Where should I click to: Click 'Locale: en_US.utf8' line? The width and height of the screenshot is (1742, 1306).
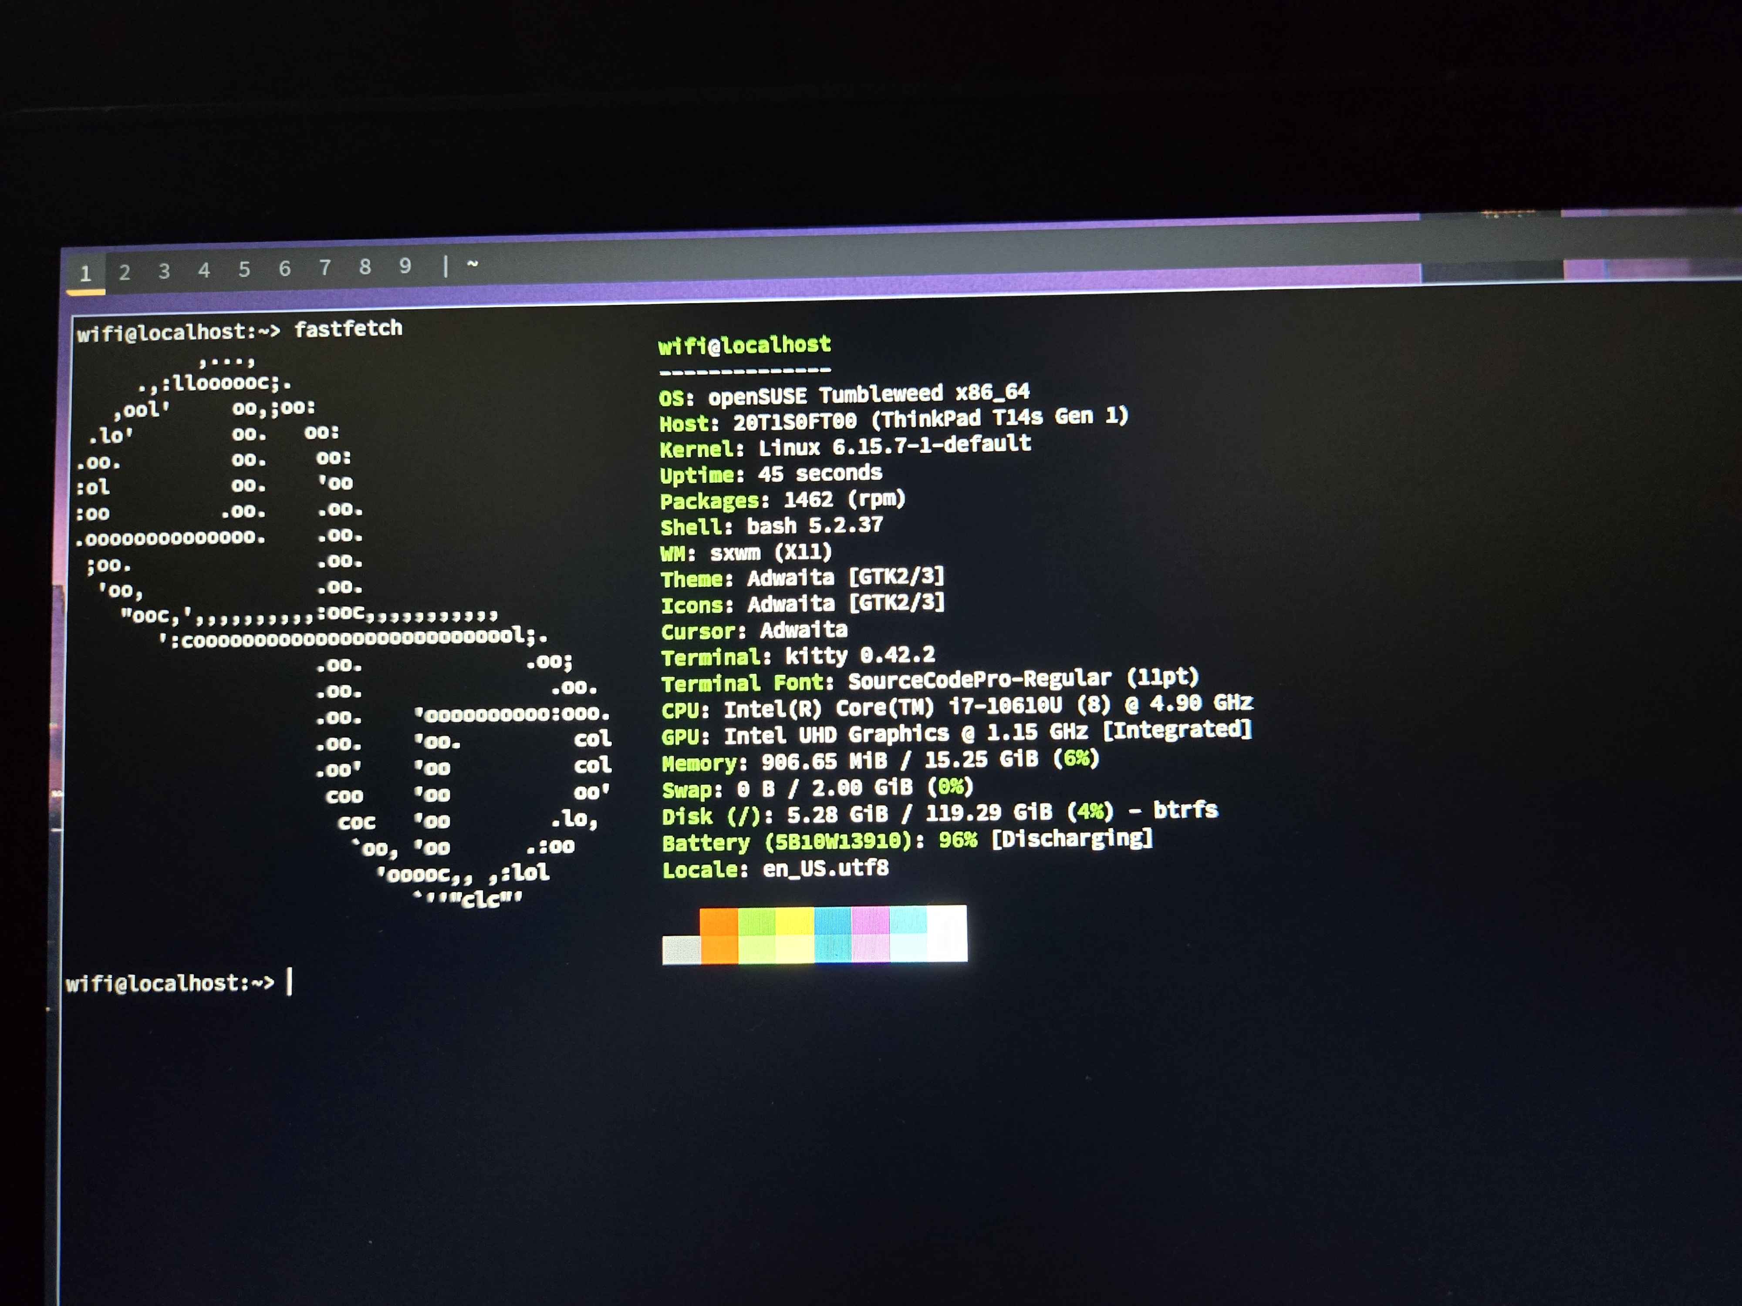[x=775, y=869]
